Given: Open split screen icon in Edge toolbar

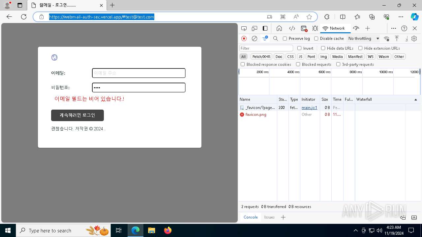Looking at the screenshot, I should coord(343,17).
